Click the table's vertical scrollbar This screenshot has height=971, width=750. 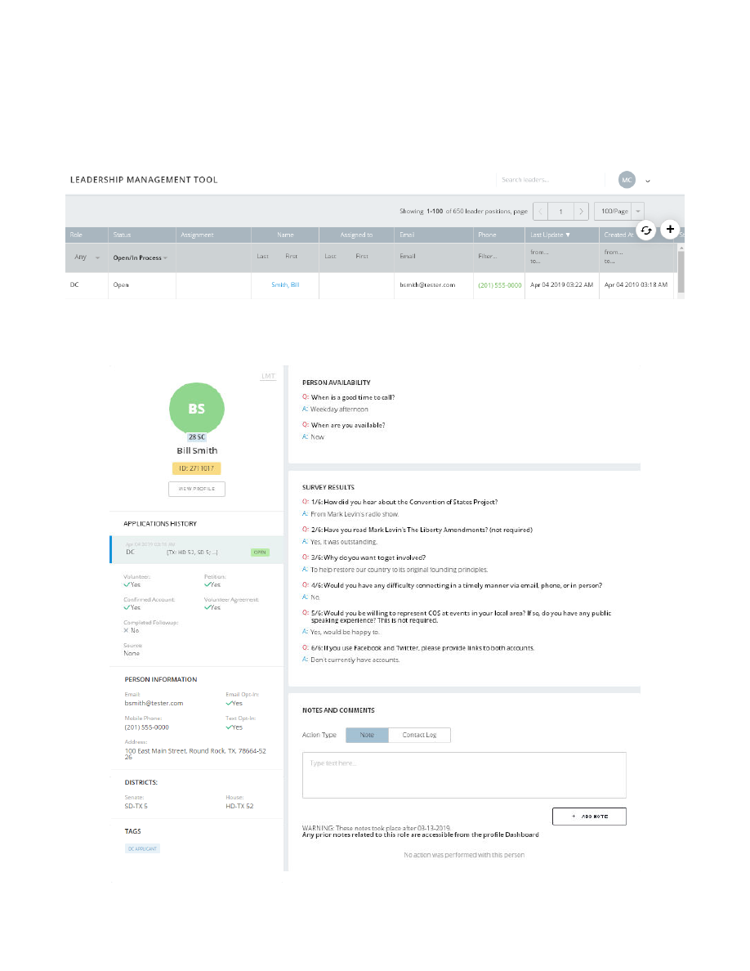681,270
